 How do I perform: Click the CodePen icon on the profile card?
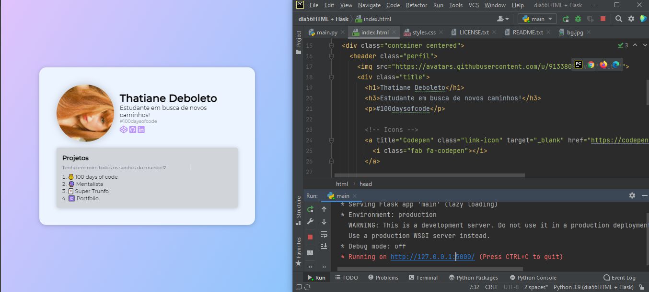(x=124, y=130)
